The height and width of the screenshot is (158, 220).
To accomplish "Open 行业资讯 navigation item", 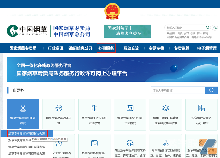I will (56, 48).
